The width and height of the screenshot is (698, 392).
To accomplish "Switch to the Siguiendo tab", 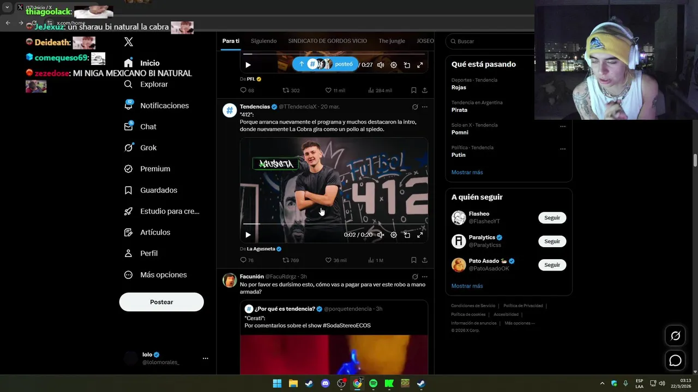I will (264, 41).
